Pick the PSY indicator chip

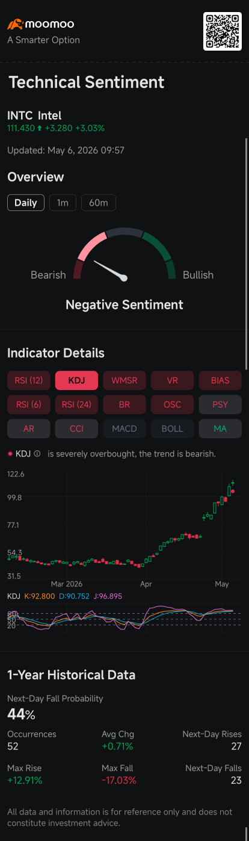pyautogui.click(x=220, y=405)
